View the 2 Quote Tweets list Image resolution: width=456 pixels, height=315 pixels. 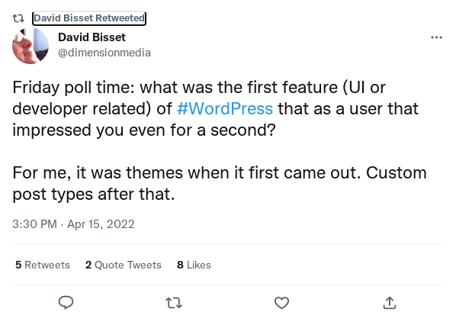(124, 265)
